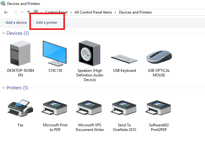Click the Speakers High Definition Audio label
Screen dimensions: 205x163
point(90,75)
